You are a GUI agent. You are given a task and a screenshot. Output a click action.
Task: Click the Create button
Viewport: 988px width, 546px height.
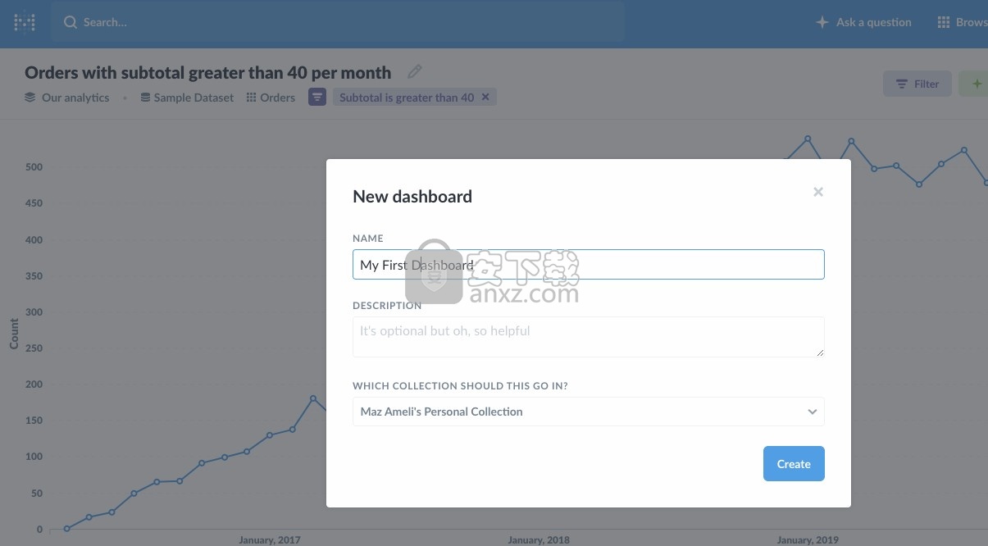[793, 464]
